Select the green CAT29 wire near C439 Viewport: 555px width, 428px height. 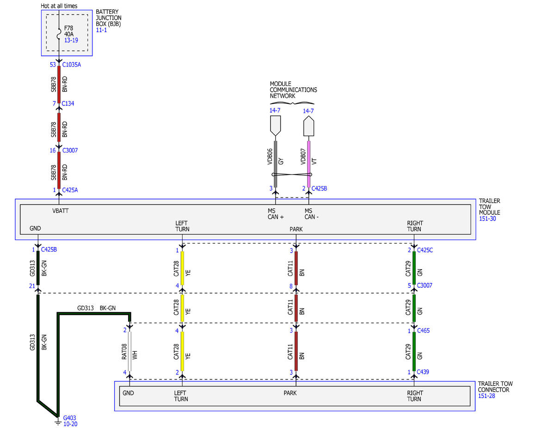coord(414,351)
